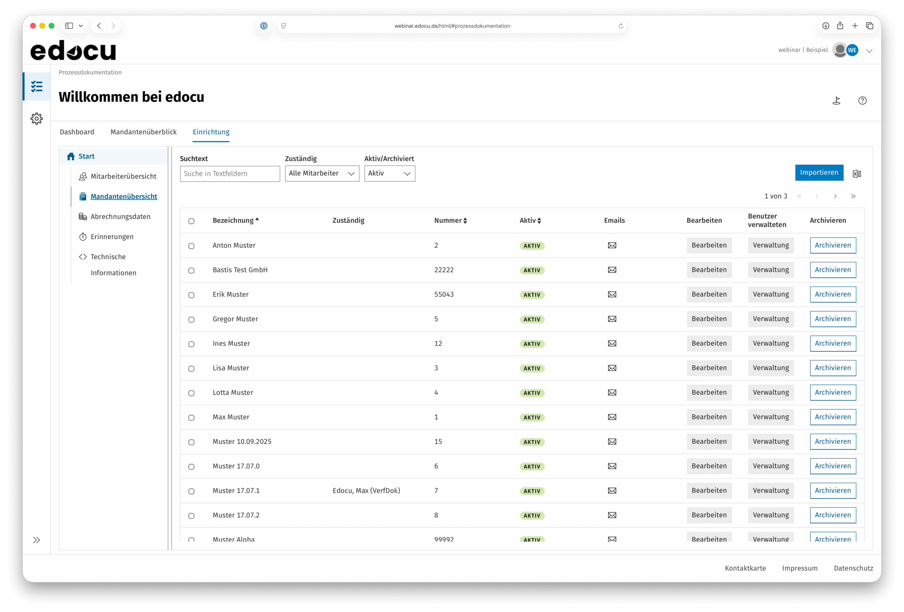Select checkbox for Max Muster row
904x612 pixels.
click(x=191, y=418)
